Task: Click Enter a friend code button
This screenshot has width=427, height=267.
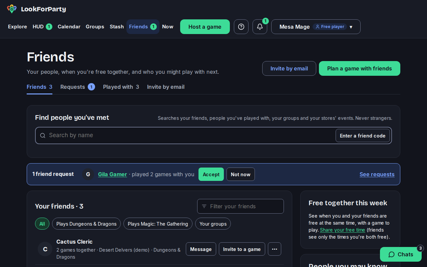Action: [363, 136]
